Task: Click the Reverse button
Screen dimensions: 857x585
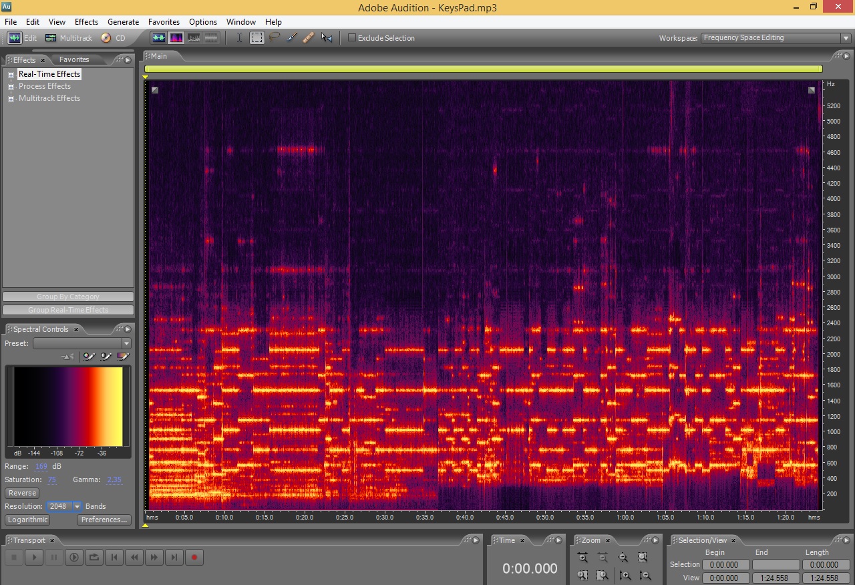Action: pyautogui.click(x=22, y=493)
